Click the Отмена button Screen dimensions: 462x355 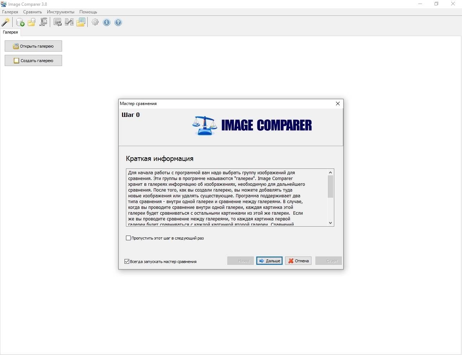tap(298, 261)
